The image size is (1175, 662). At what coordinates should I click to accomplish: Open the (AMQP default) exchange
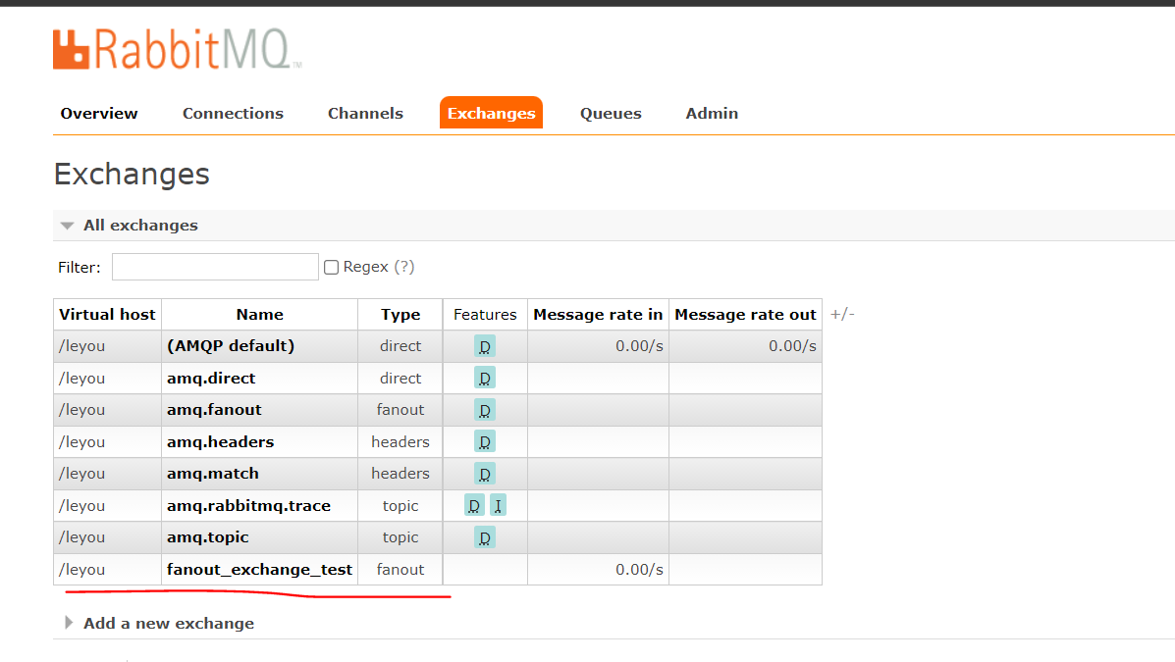[231, 346]
